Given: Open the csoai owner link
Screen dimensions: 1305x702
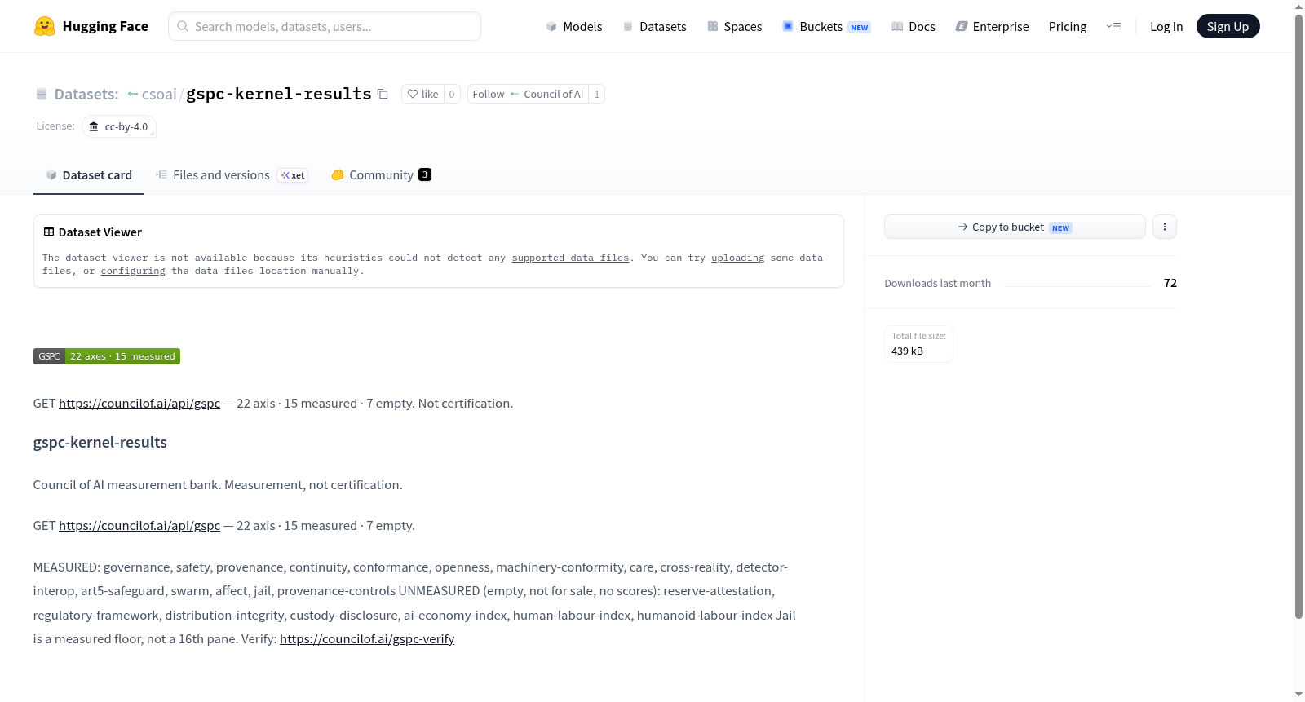Looking at the screenshot, I should click(159, 95).
